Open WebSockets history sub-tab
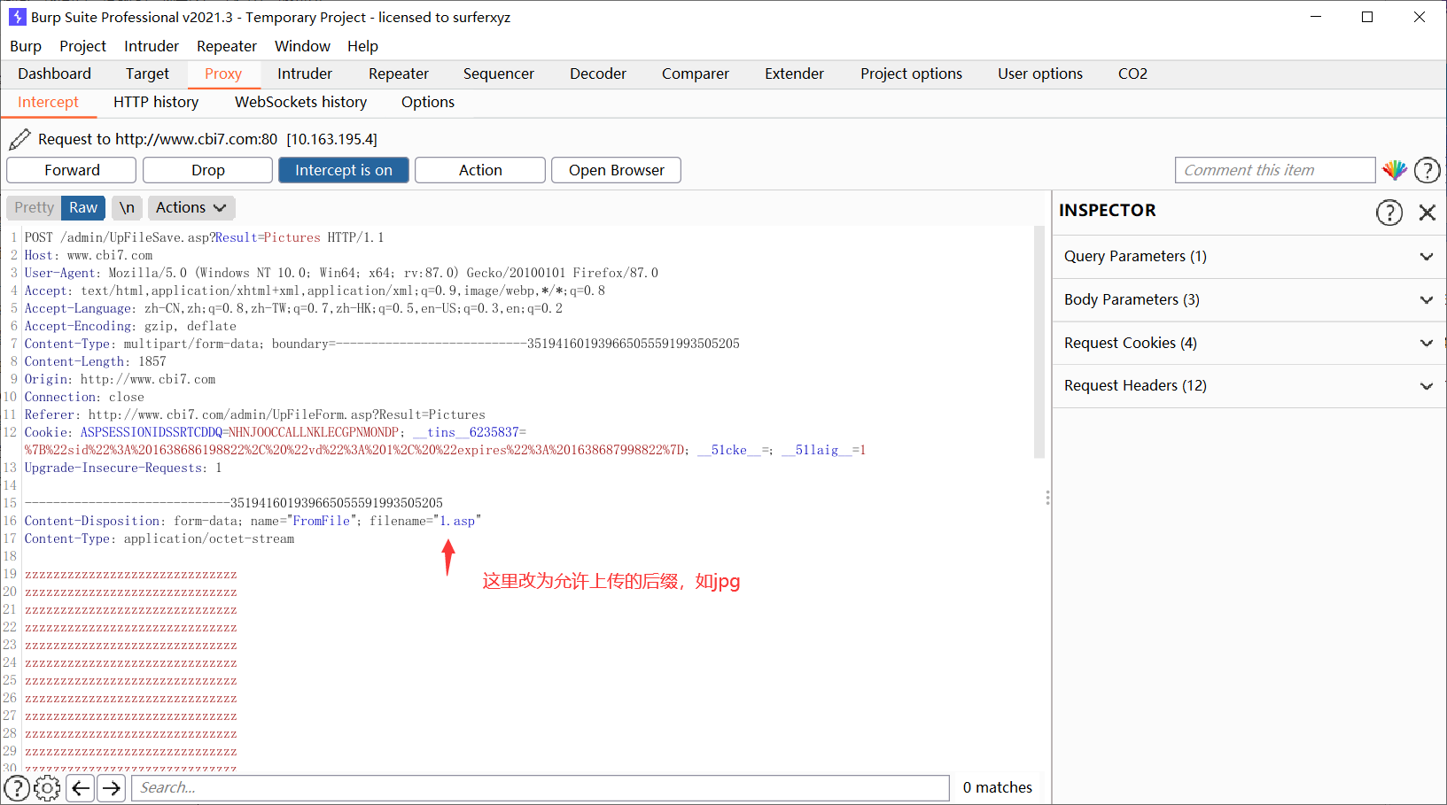Screen dimensions: 1447x805 [300, 102]
